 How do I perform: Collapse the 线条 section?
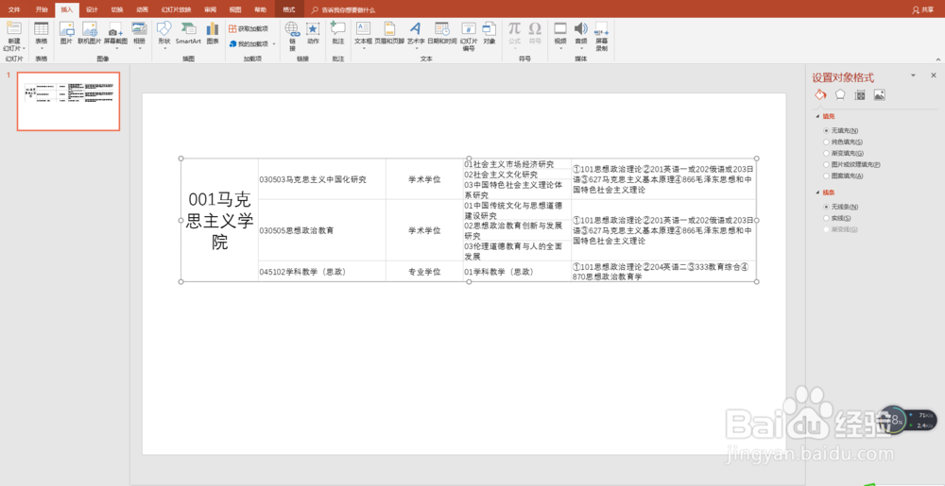[x=817, y=193]
